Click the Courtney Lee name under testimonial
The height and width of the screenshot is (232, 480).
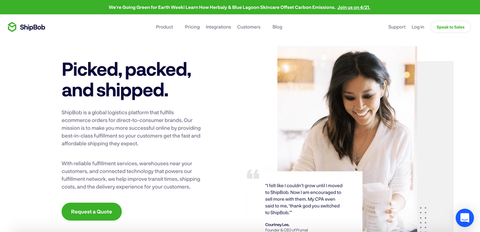coord(277,225)
